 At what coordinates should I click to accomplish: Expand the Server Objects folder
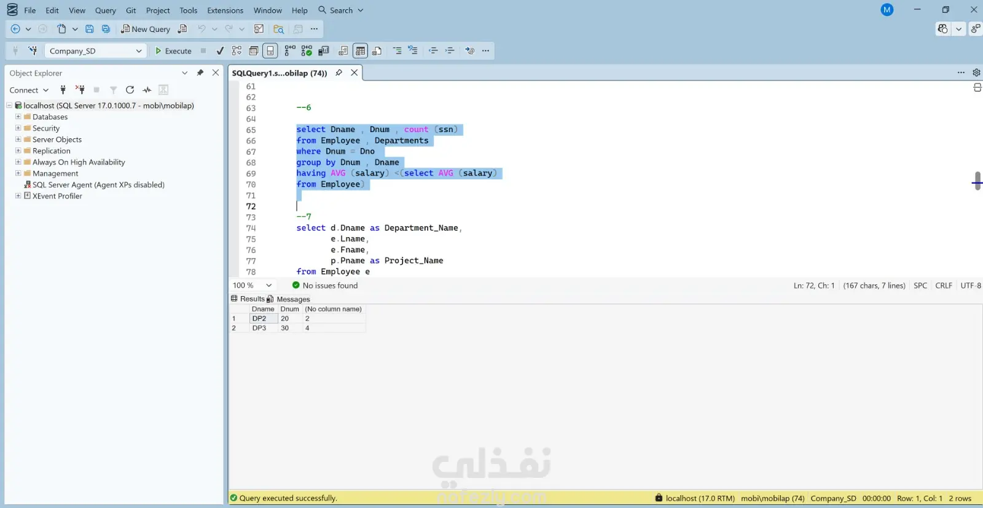click(18, 139)
